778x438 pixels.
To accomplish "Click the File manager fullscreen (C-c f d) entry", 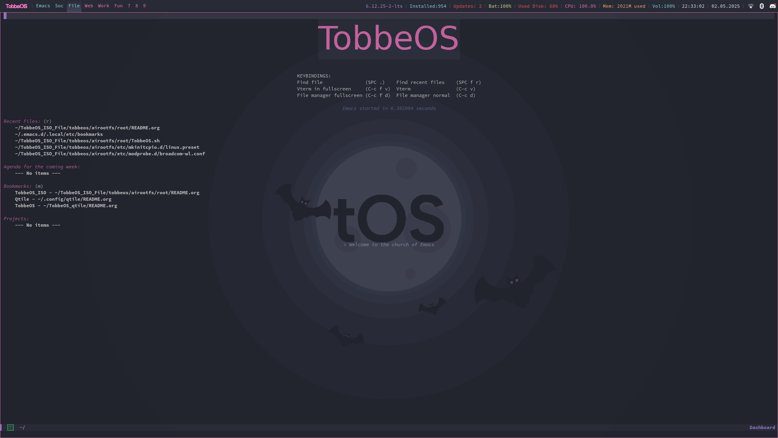I will pos(344,95).
